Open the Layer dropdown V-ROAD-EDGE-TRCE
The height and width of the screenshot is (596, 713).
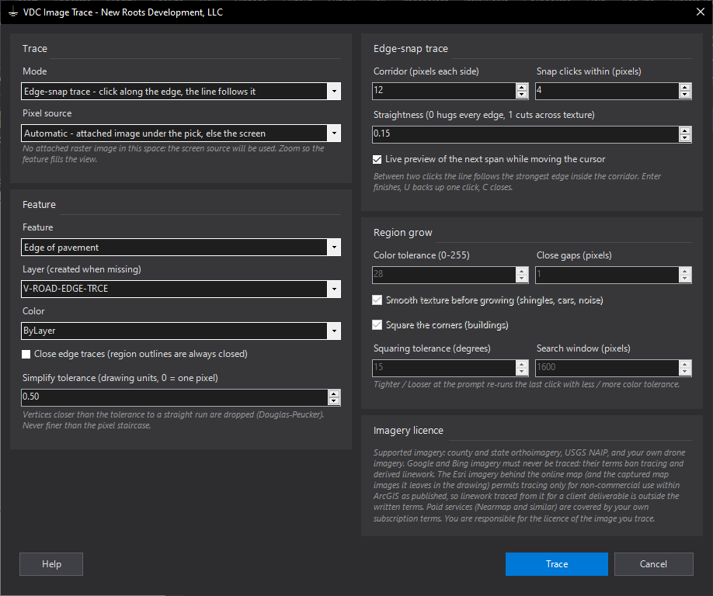(x=334, y=289)
